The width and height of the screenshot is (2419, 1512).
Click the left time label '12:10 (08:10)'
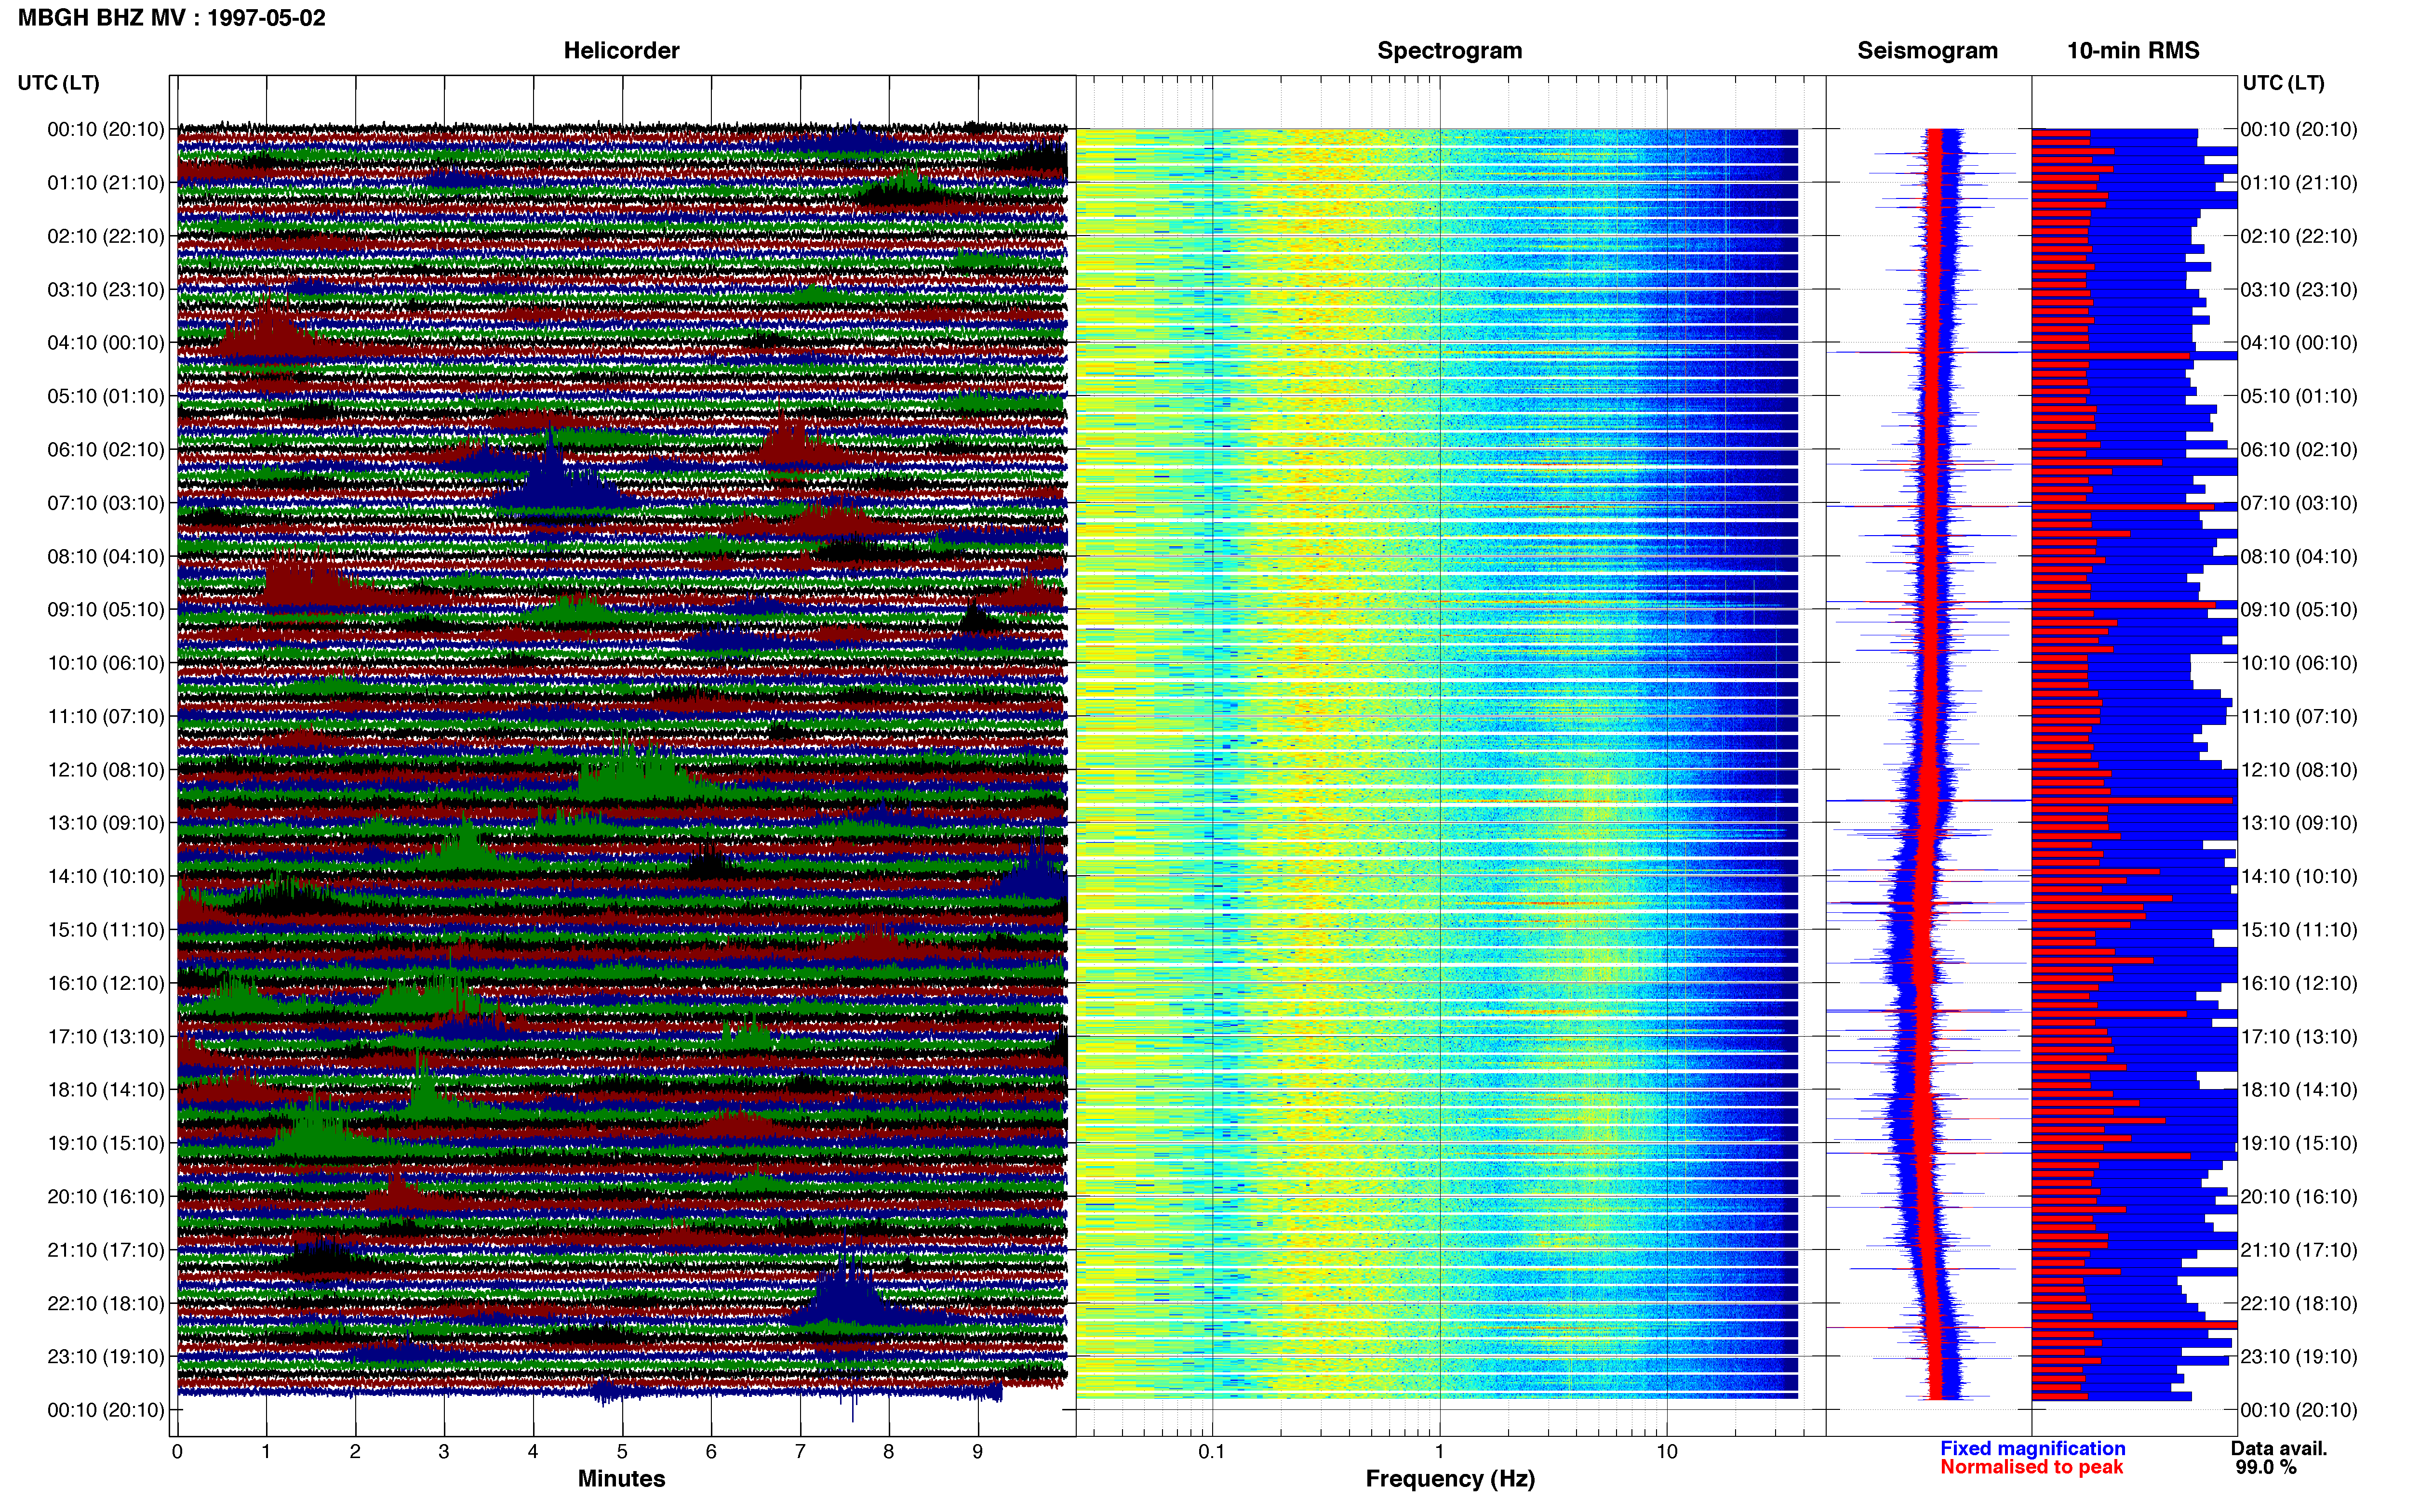pos(106,770)
